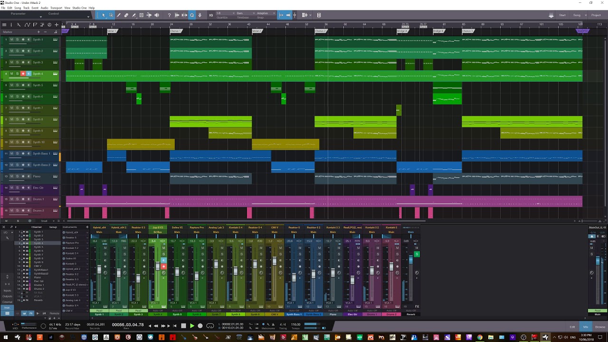This screenshot has height=342, width=608.
Task: Click the Inputs button in mixer panel
Action: coord(7,291)
